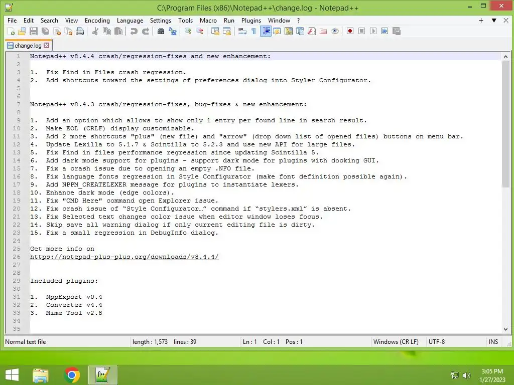This screenshot has height=385, width=514.
Task: Open the Tools menu
Action: coord(185,20)
